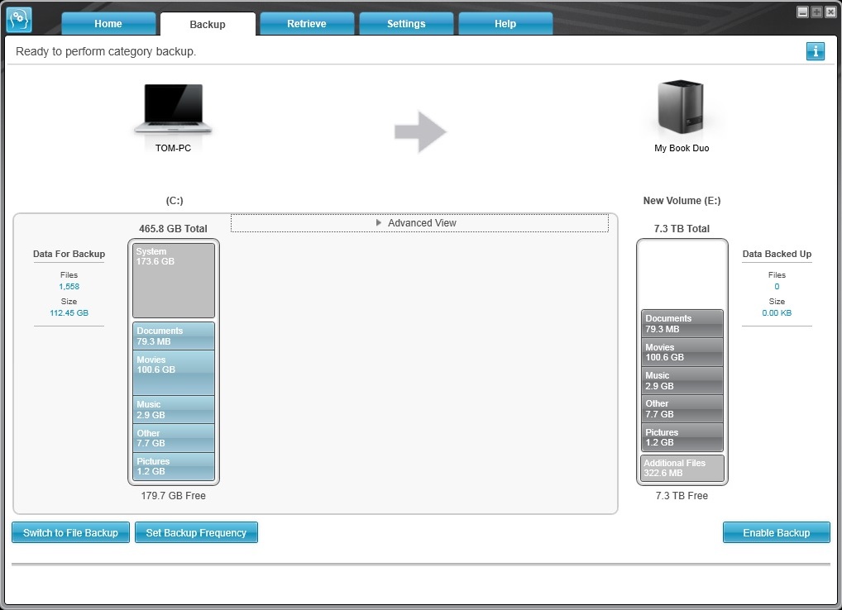
Task: Click Switch to File Backup button
Action: pyautogui.click(x=70, y=533)
